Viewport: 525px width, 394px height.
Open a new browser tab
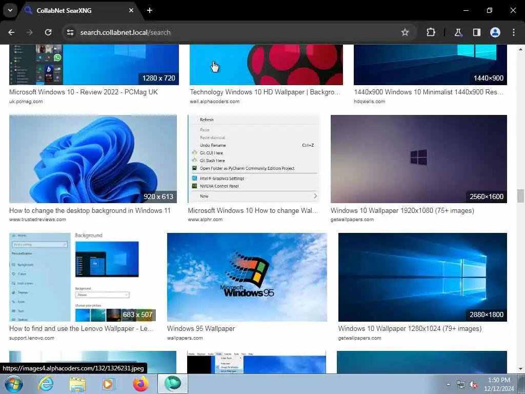pyautogui.click(x=150, y=10)
